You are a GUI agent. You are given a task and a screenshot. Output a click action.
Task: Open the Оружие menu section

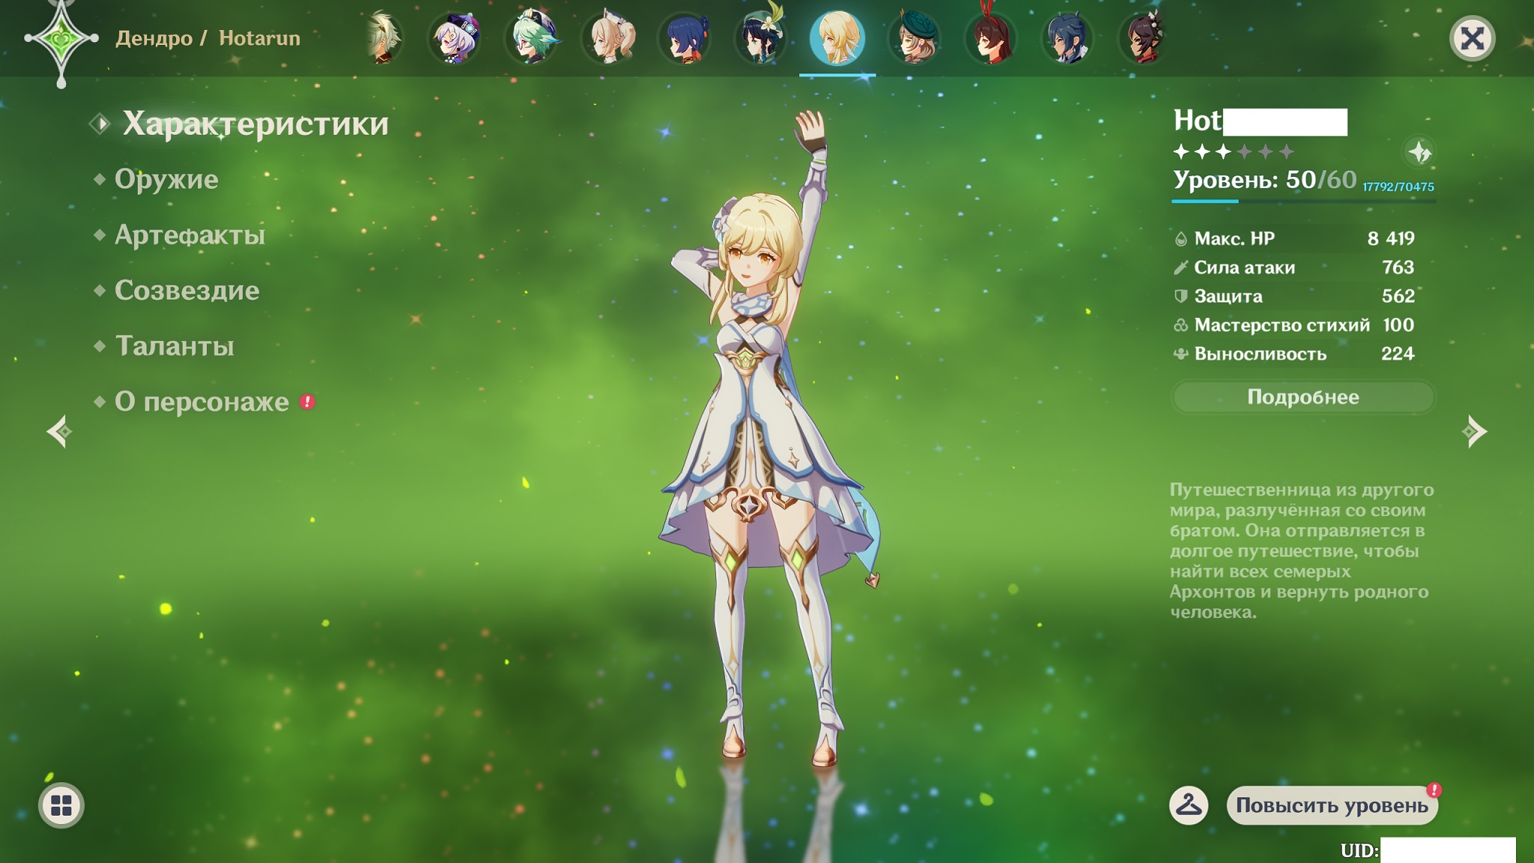[x=166, y=179]
